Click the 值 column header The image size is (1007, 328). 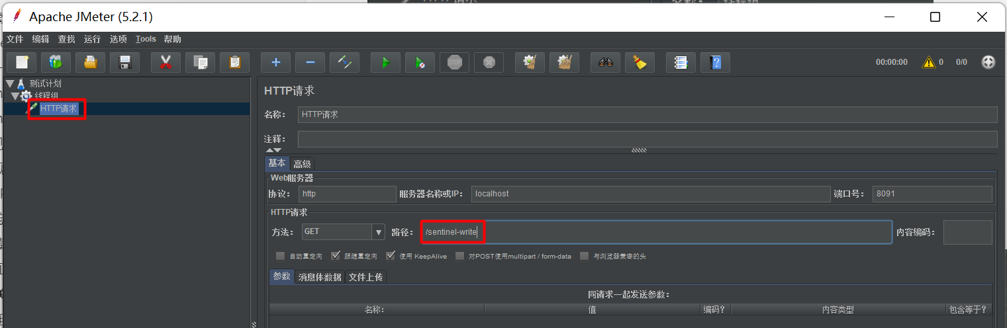[x=593, y=309]
